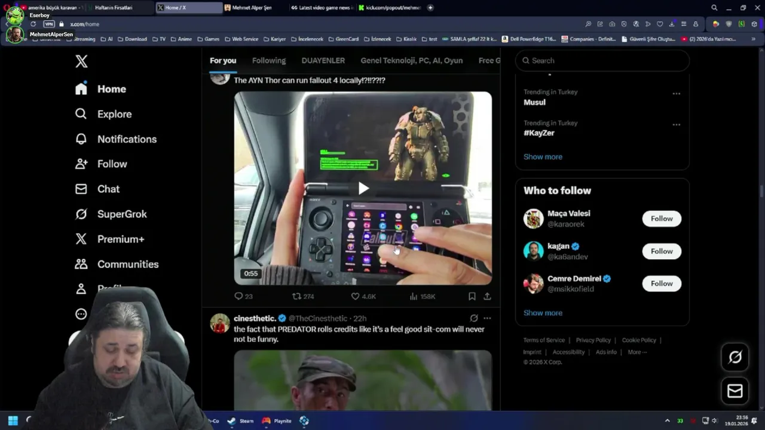Open the Web Service bookmarks folder
The height and width of the screenshot is (430, 765).
tap(241, 39)
